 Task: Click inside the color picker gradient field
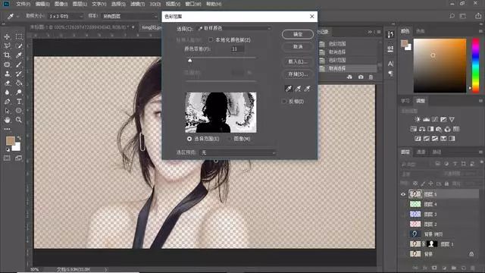pos(440,65)
